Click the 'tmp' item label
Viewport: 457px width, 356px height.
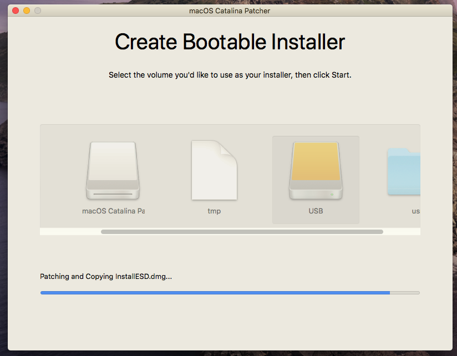tap(214, 211)
